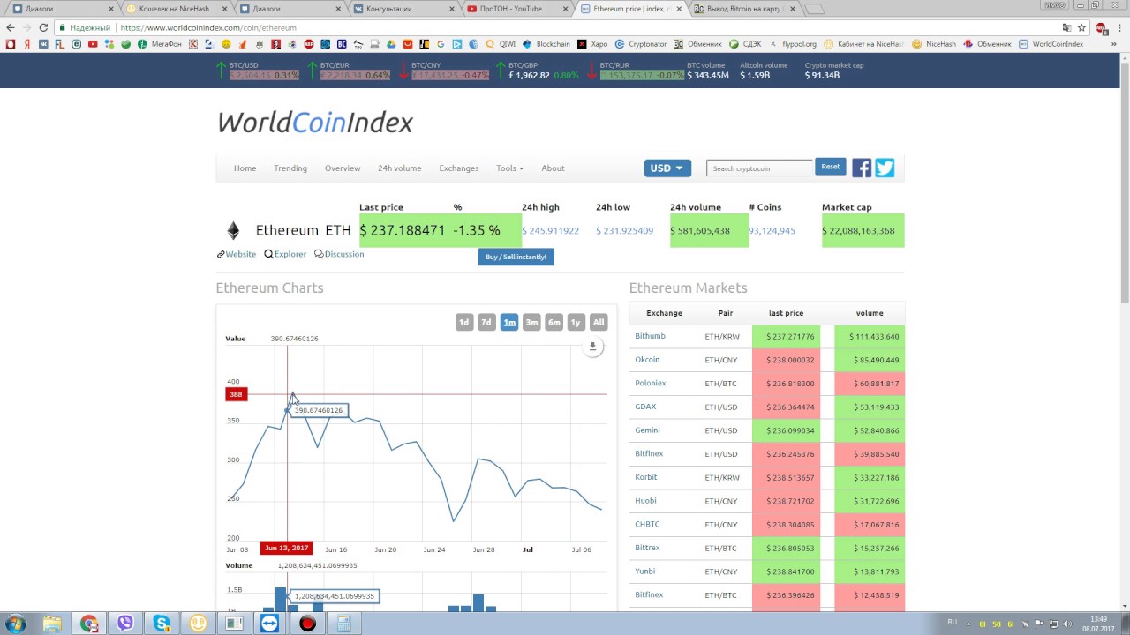The height and width of the screenshot is (635, 1130).
Task: Reload the page with the refresh icon
Action: click(43, 27)
